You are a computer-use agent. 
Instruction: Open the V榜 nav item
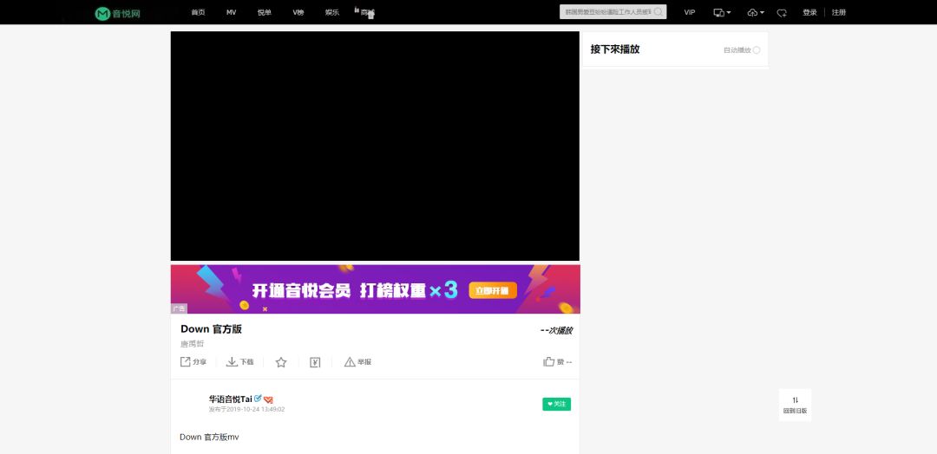tap(298, 12)
